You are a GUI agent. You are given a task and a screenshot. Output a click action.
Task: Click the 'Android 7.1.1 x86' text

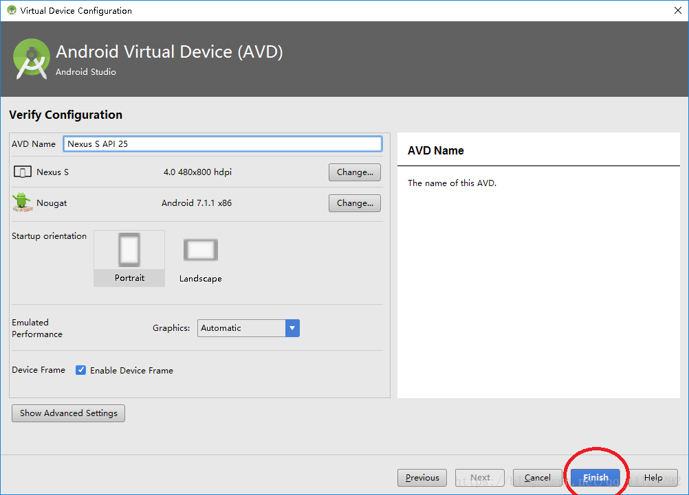[x=197, y=203]
